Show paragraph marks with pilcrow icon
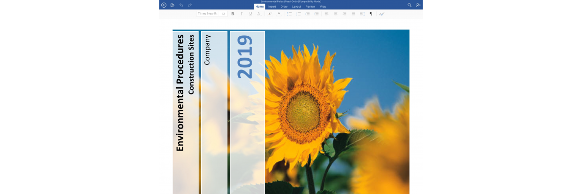This screenshot has height=194, width=582. 371,14
